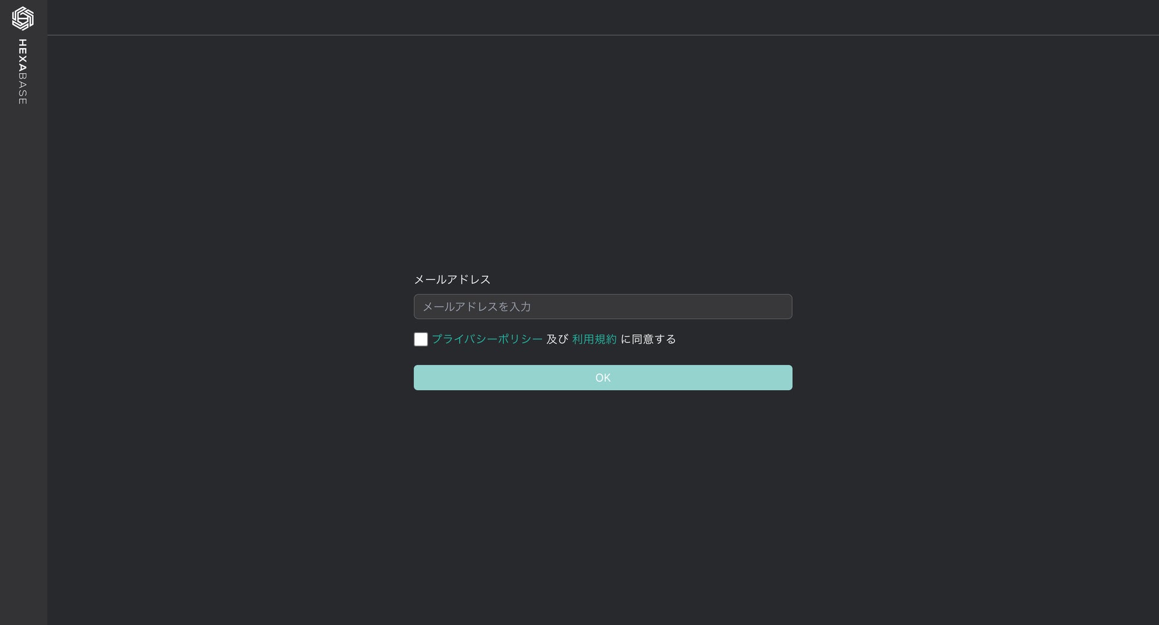Click the Hexabase hexagon logo icon
The height and width of the screenshot is (625, 1159).
[x=23, y=18]
